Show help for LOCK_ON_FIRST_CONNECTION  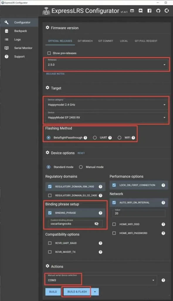(x=163, y=185)
